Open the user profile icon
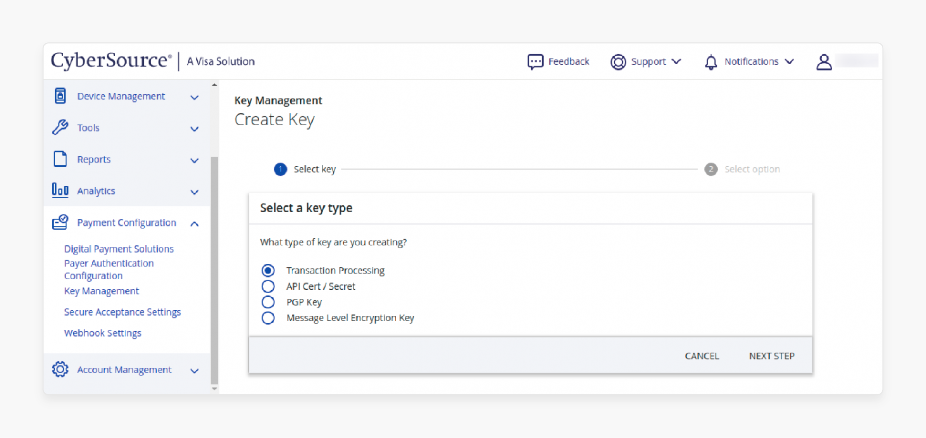 tap(824, 62)
